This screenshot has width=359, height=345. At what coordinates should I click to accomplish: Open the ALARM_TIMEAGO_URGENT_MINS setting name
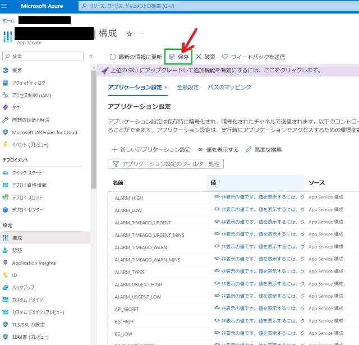point(149,235)
